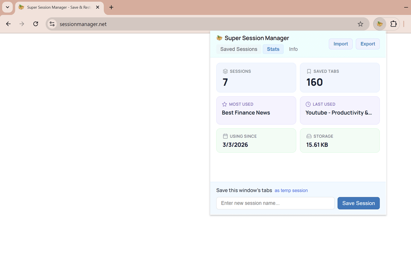411x257 pixels.
Task: Select the Stats tab
Action: (x=273, y=49)
